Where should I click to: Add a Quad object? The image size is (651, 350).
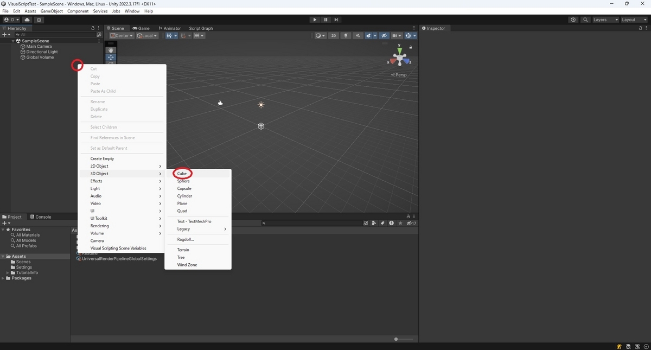pos(198,211)
